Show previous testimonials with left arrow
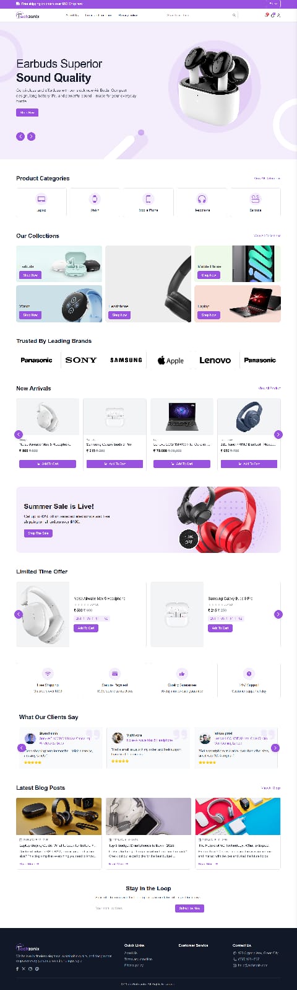Viewport: 297px width, 990px height. 21,748
